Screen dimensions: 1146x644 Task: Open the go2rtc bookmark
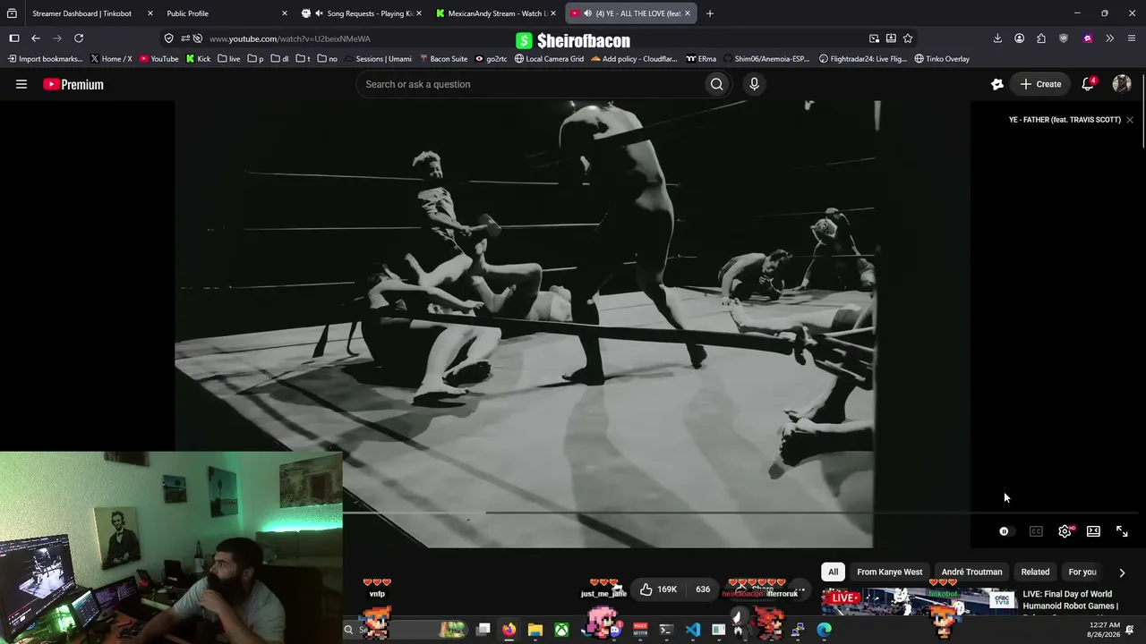[492, 59]
